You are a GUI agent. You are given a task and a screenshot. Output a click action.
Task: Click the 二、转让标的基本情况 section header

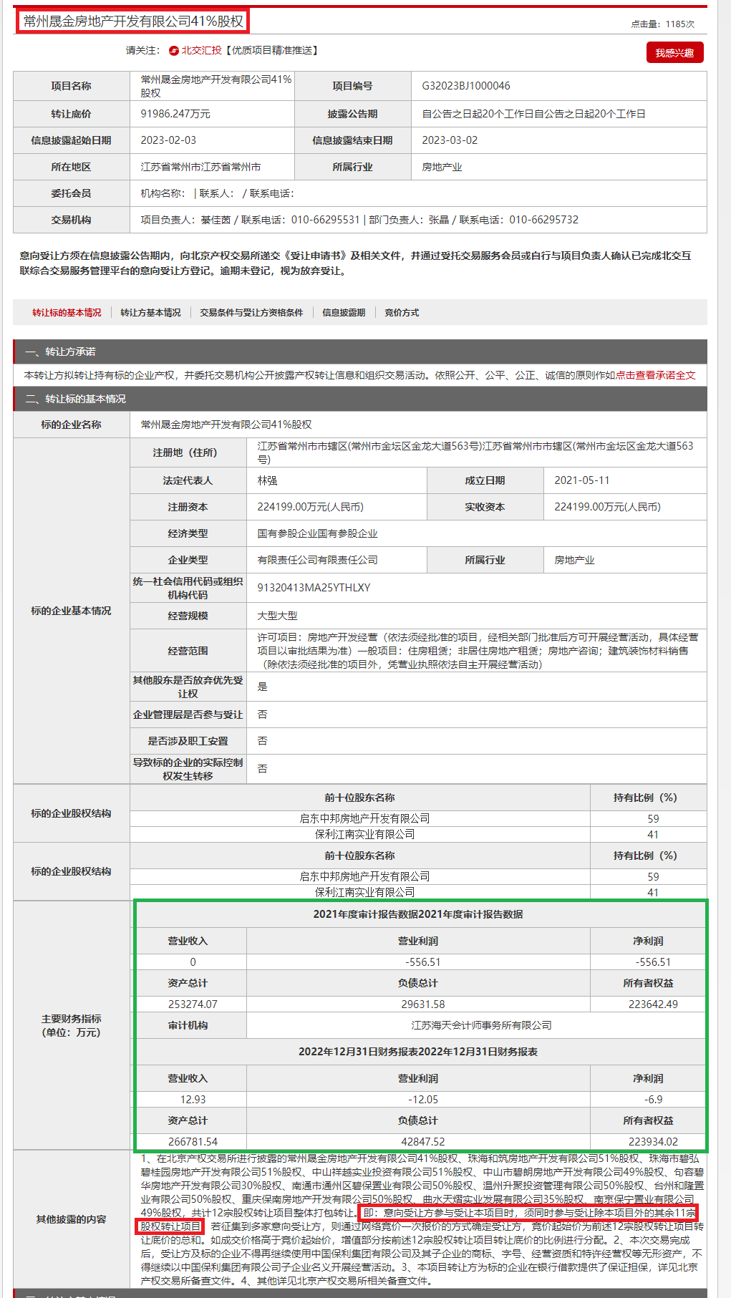click(x=360, y=399)
